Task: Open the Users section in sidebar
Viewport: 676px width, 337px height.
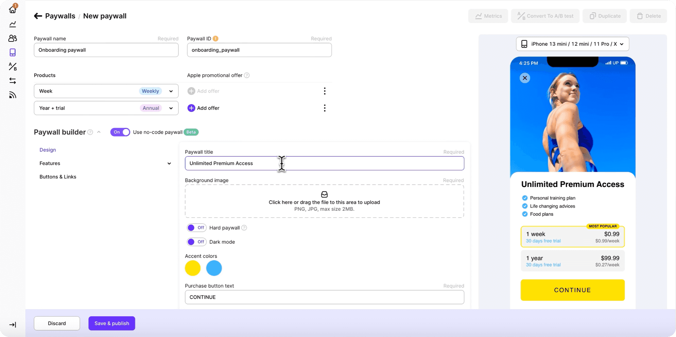Action: click(x=13, y=38)
